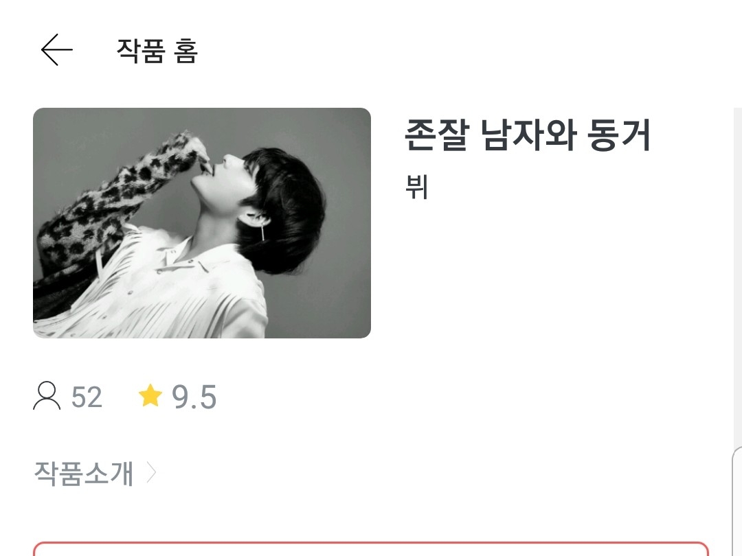Click the word 존잘 in the title
742x556 pixels.
click(x=437, y=135)
